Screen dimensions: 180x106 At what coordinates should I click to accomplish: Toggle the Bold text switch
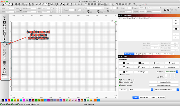pyautogui.click(x=88, y=11)
